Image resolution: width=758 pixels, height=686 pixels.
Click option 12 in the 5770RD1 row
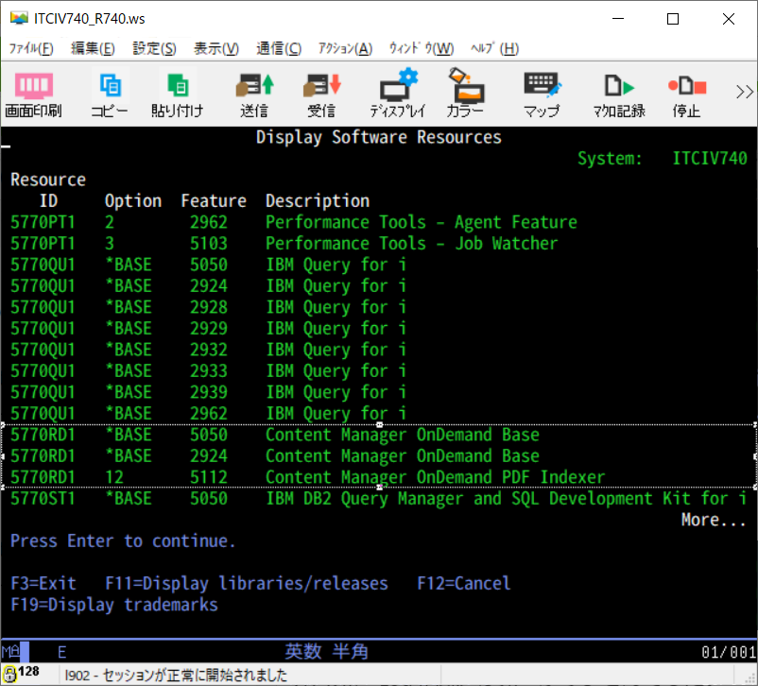(x=114, y=477)
